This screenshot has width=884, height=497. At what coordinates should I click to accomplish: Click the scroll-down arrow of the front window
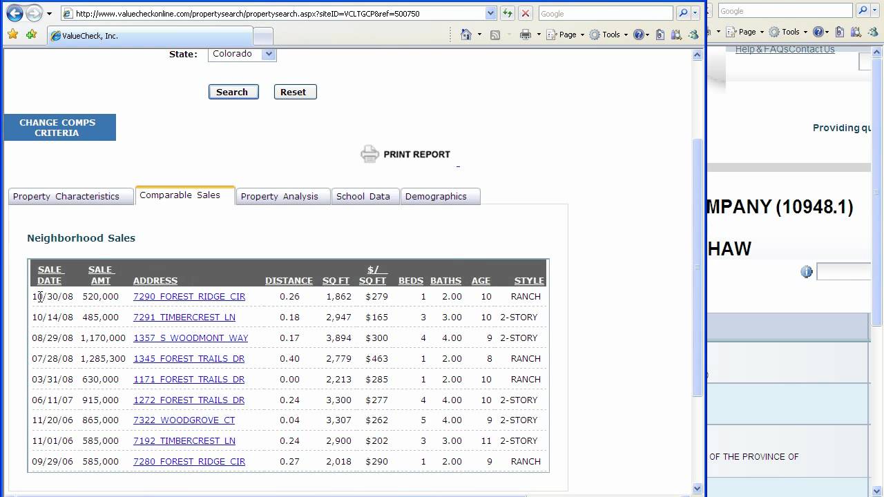[697, 489]
